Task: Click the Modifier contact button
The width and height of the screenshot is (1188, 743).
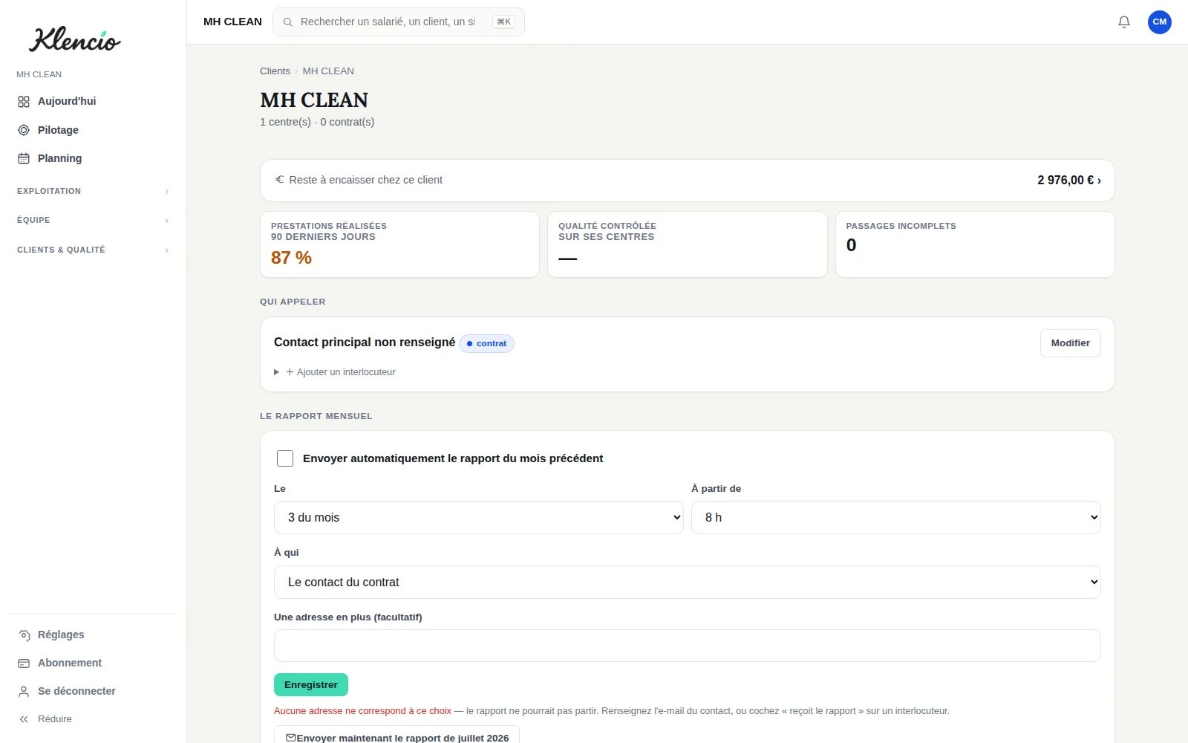Action: pyautogui.click(x=1071, y=343)
